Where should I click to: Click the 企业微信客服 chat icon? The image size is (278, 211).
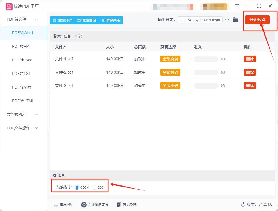coord(84,205)
